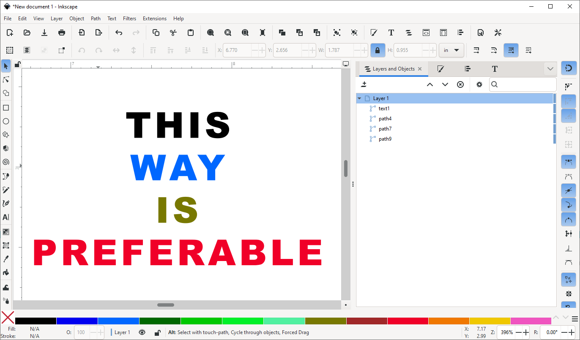Click the Zoom drawing toolbar icon
This screenshot has height=340, width=580.
[228, 33]
